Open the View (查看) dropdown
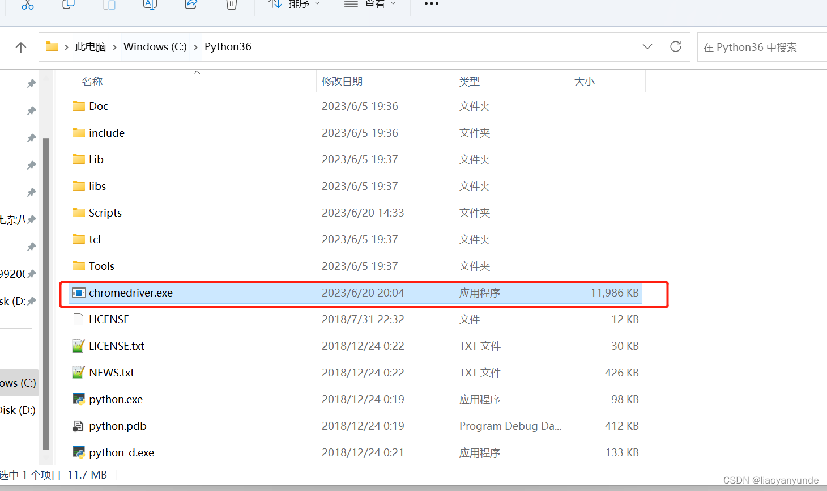The image size is (827, 491). point(370,4)
